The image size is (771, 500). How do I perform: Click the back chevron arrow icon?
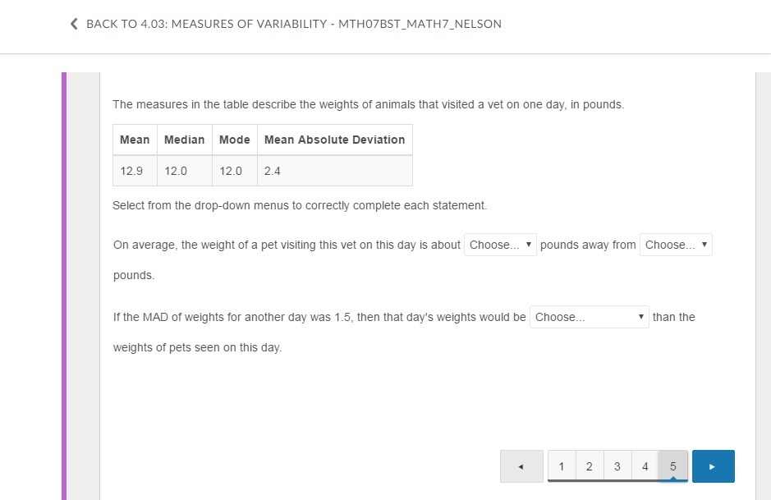point(75,25)
